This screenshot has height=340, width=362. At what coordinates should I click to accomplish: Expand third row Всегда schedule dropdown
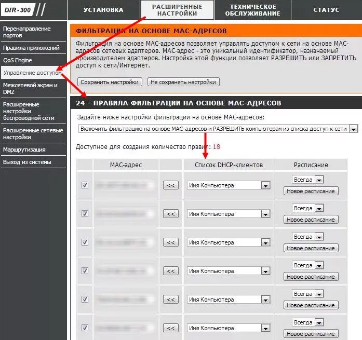308,237
